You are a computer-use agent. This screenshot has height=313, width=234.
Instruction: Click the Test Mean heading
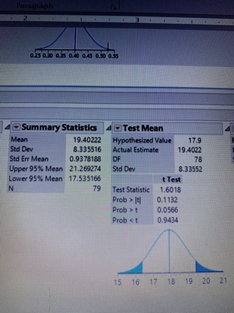[143, 128]
